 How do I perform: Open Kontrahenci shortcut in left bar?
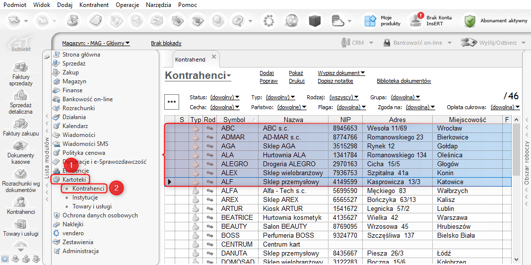point(21,202)
